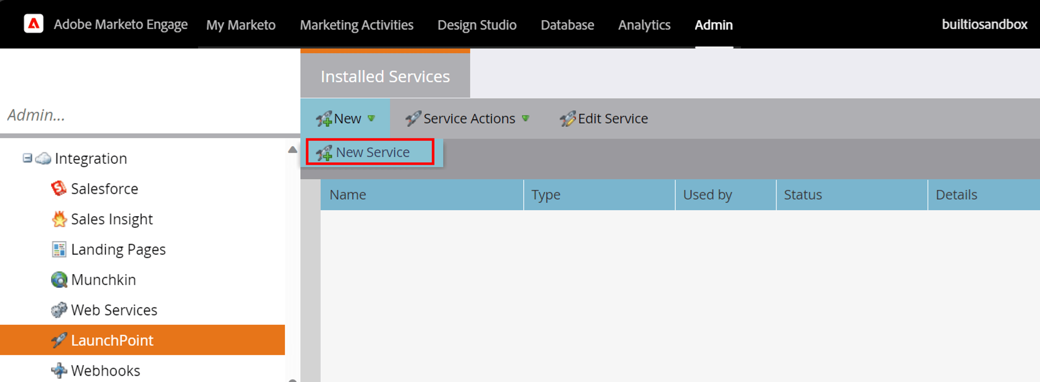Click the Sales Insight flame icon

pyautogui.click(x=59, y=219)
